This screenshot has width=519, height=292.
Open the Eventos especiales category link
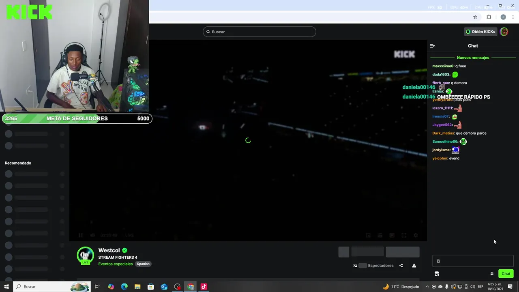[x=116, y=264]
